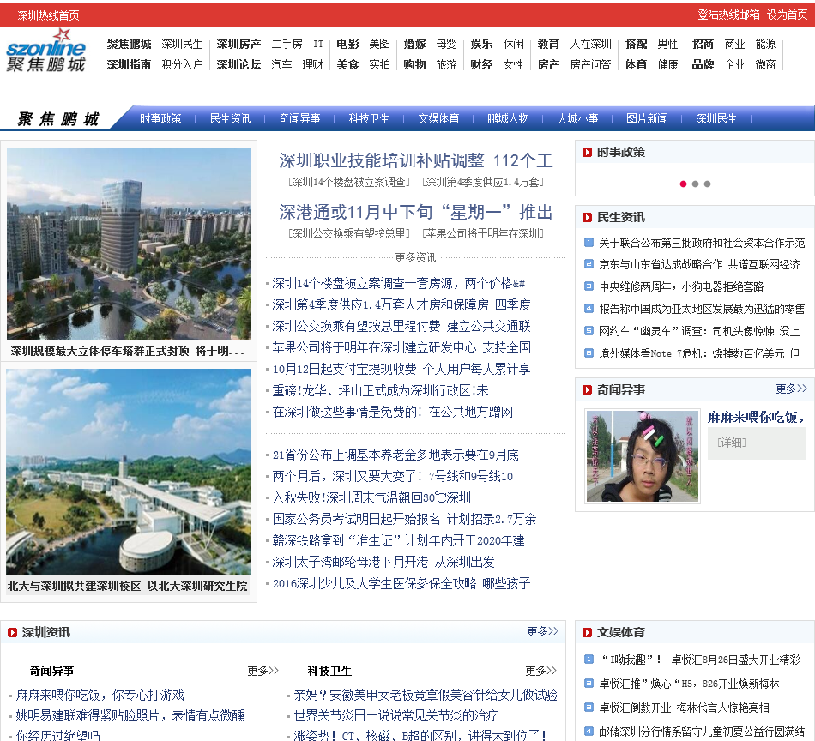The width and height of the screenshot is (815, 741).
Task: Select the first red carousel dot
Action: tap(683, 184)
